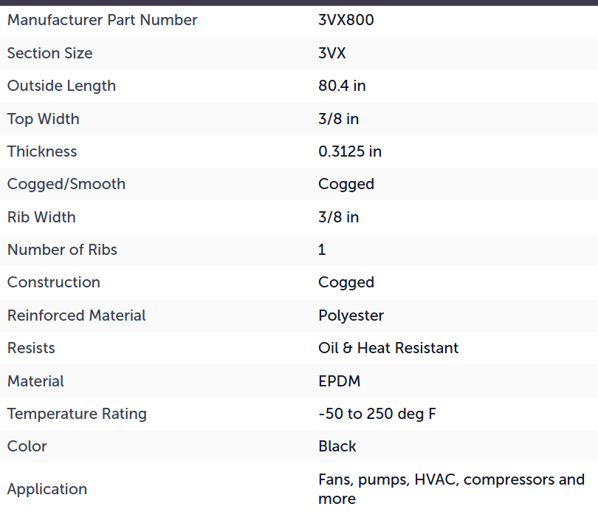The image size is (598, 512).
Task: Select the -50 to 250 deg F rating
Action: click(x=377, y=414)
